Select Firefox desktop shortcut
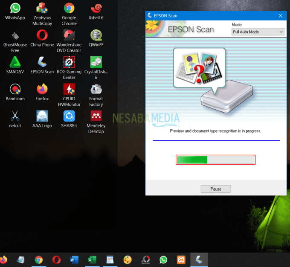The height and width of the screenshot is (267, 290). coord(42,92)
